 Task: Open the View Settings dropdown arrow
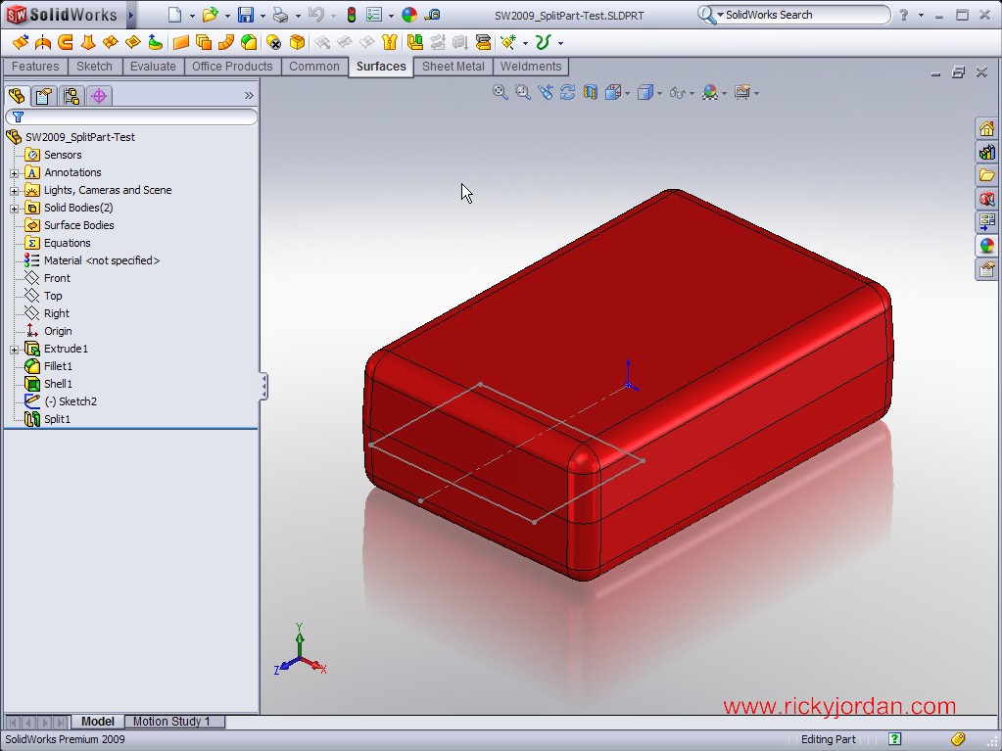click(x=756, y=94)
